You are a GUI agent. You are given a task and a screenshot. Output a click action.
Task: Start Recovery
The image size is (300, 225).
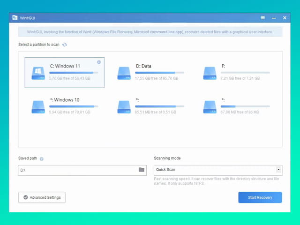coord(260,197)
